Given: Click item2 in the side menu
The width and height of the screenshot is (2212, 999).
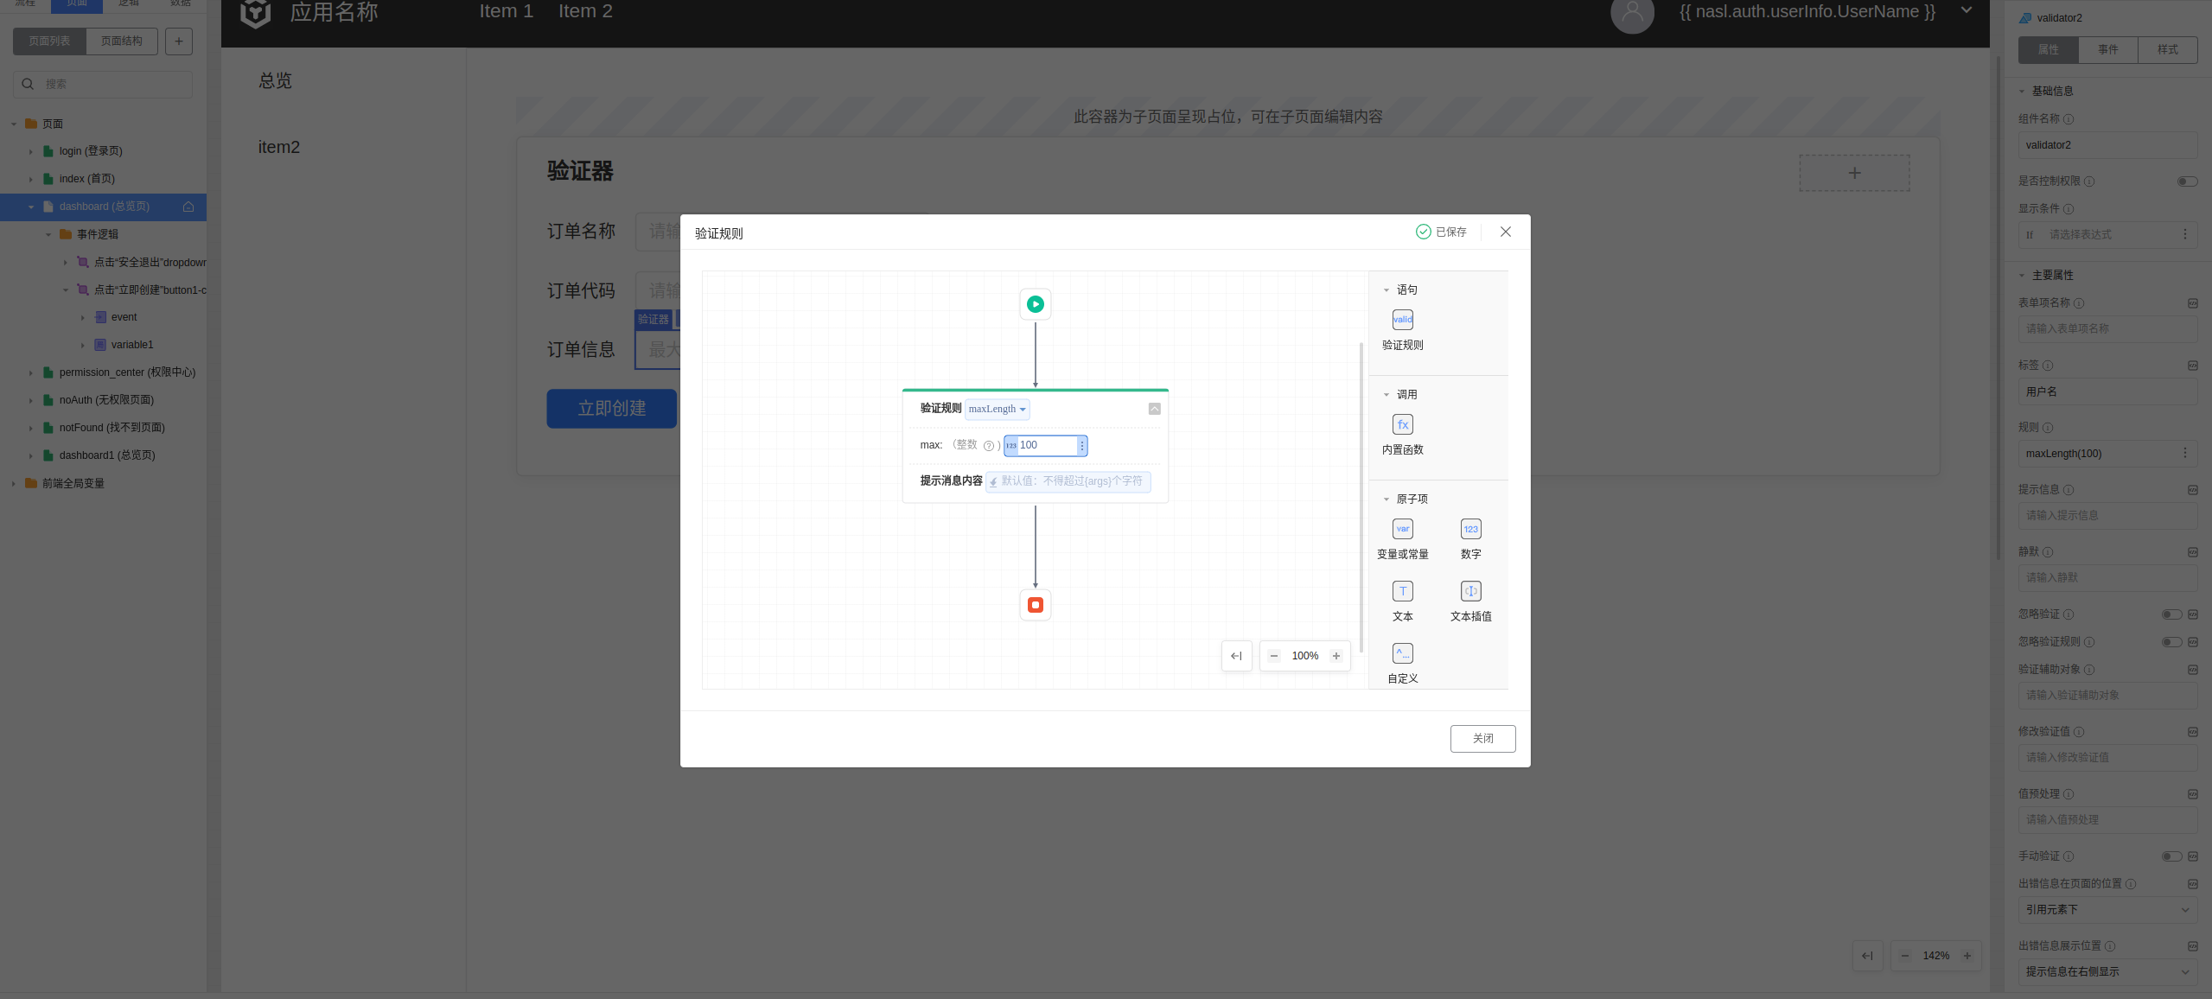Looking at the screenshot, I should tap(278, 148).
